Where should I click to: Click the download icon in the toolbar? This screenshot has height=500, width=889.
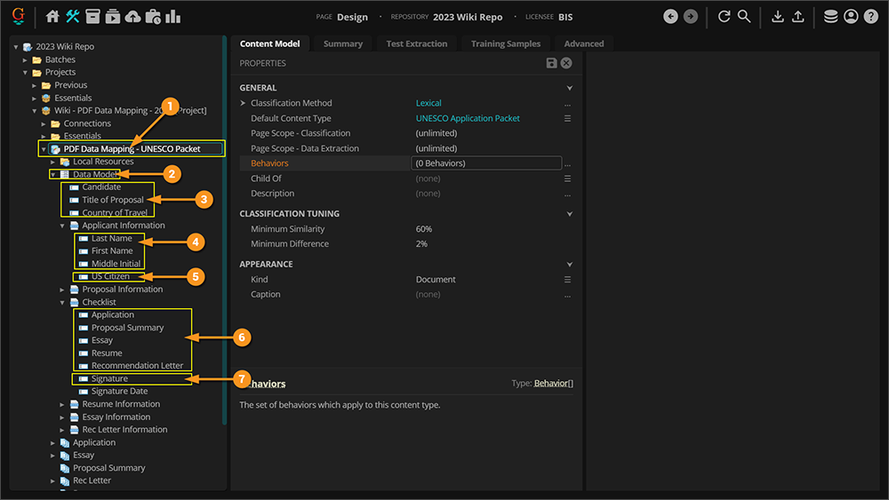tap(778, 16)
